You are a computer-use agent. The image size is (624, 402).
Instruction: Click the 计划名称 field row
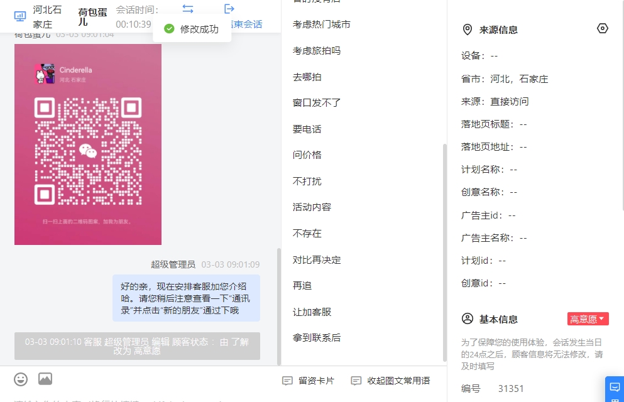[489, 170]
